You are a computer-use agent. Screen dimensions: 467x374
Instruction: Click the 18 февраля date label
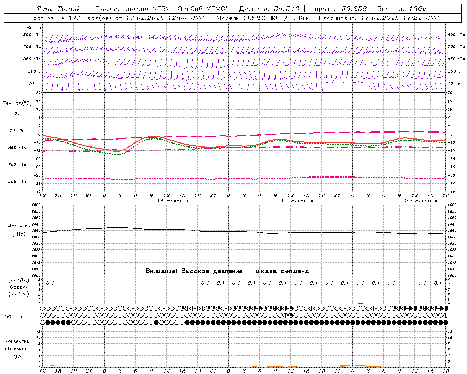click(x=173, y=201)
